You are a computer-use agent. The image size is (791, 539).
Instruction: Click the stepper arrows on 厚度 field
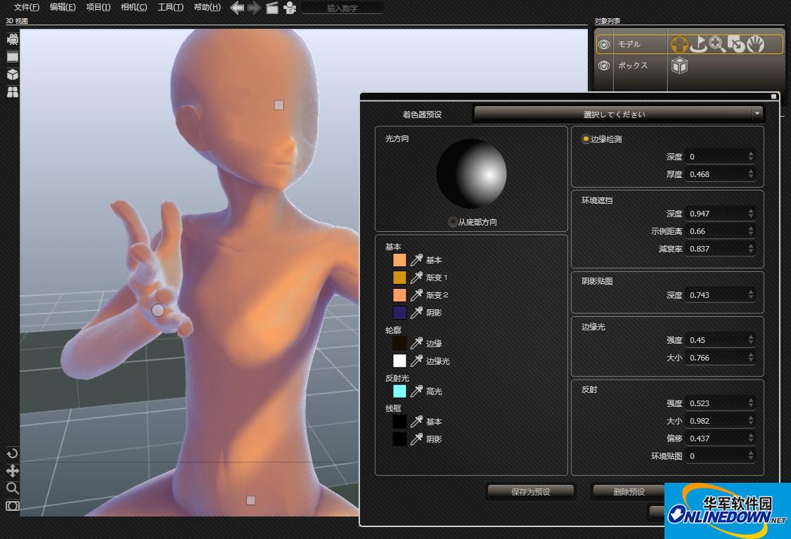pyautogui.click(x=751, y=174)
